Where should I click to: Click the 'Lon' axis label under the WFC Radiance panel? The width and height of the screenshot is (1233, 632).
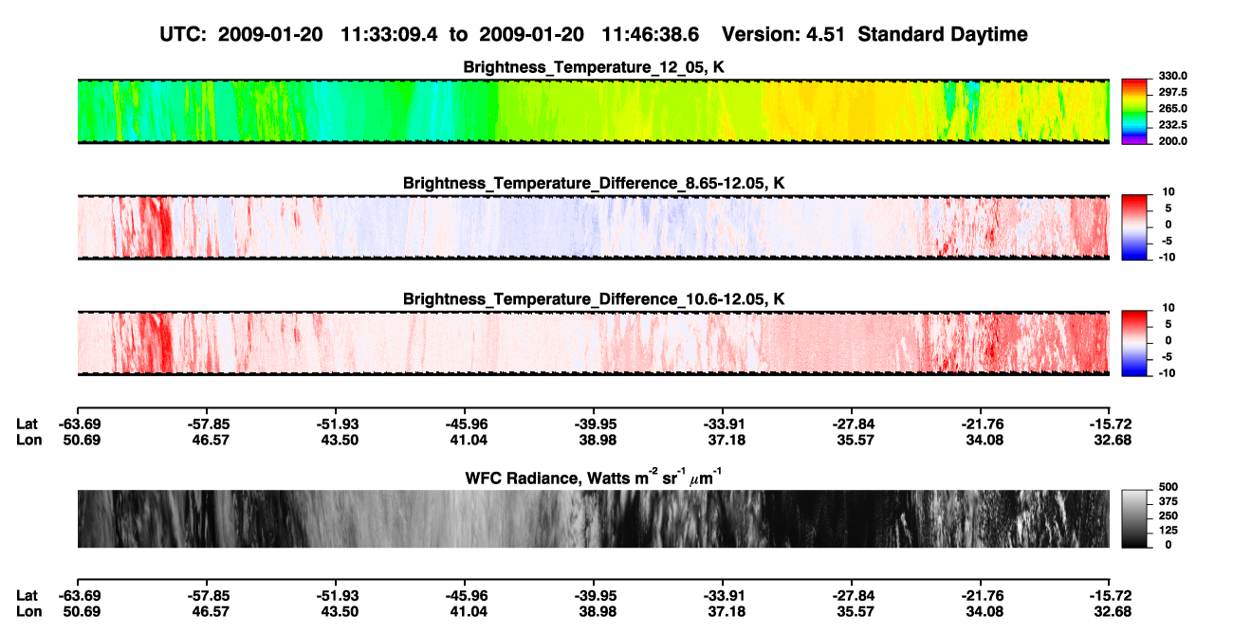point(28,610)
